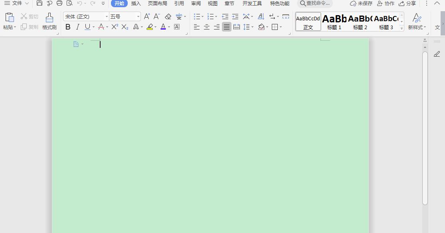Click the Redo arrow

pos(93,4)
